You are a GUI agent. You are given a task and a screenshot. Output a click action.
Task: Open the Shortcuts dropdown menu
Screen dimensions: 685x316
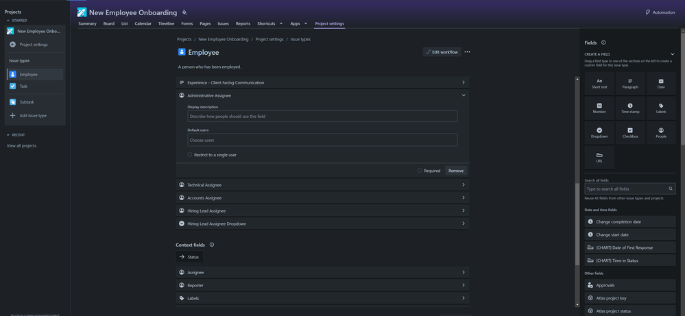click(x=269, y=23)
